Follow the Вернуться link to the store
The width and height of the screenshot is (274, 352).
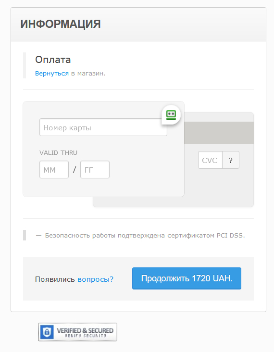tap(52, 74)
